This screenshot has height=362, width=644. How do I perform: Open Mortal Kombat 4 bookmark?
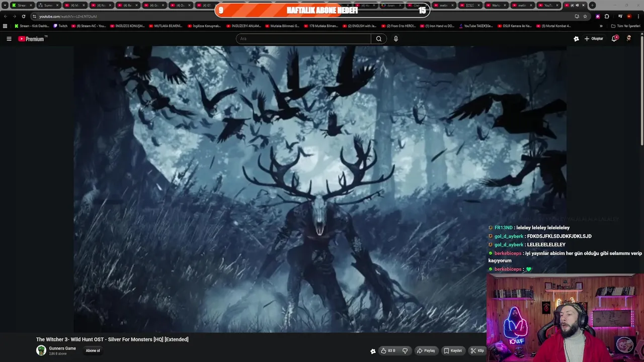pyautogui.click(x=553, y=26)
